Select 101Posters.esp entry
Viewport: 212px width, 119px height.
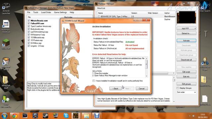37,40
